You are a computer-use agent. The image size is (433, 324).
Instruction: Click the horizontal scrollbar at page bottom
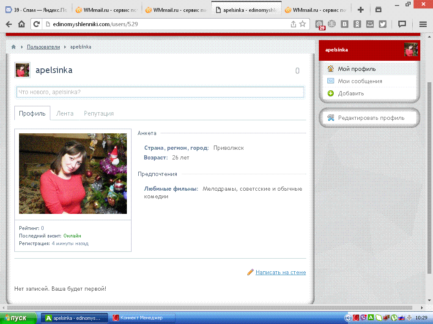click(210, 308)
